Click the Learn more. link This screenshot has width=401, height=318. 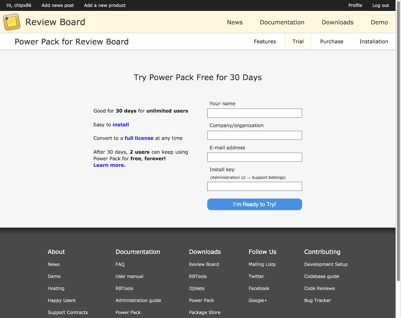(x=109, y=165)
